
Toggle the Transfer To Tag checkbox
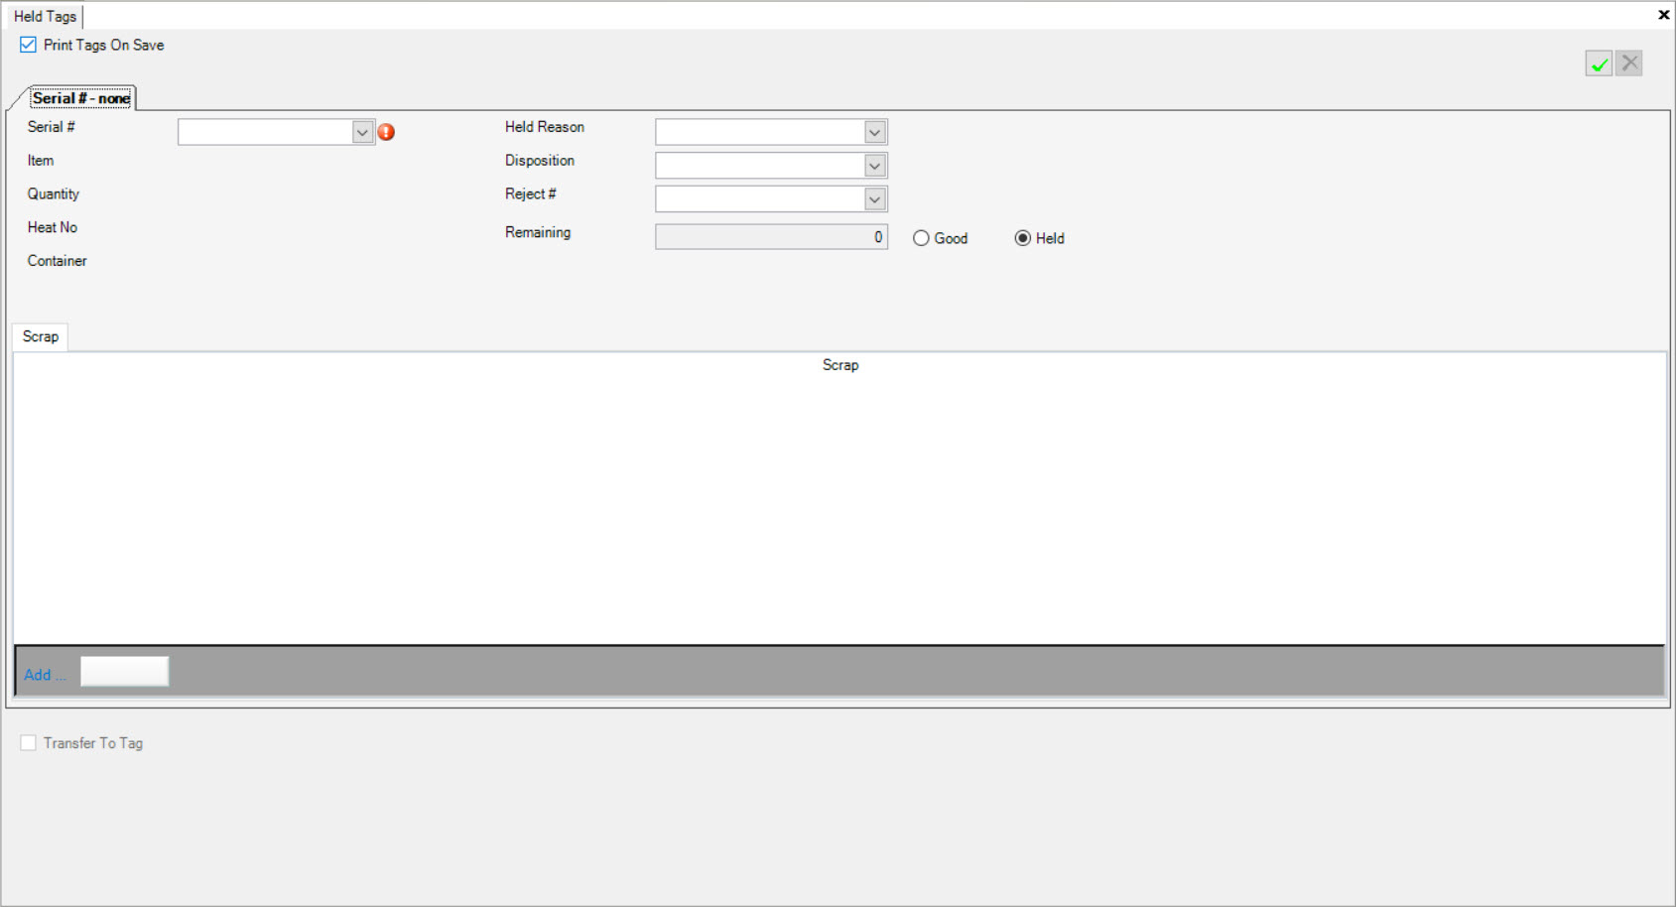click(29, 743)
